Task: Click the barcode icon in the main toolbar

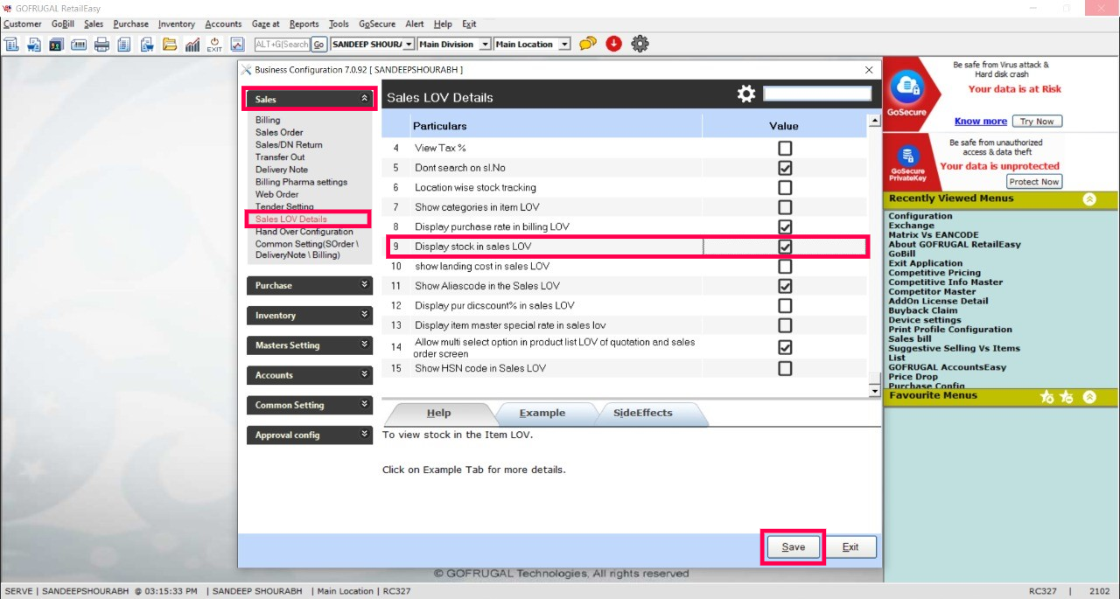Action: coord(79,45)
